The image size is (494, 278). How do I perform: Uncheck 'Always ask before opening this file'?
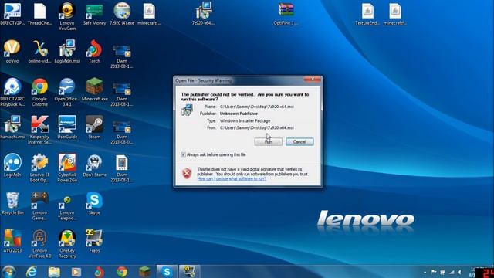tap(183, 154)
